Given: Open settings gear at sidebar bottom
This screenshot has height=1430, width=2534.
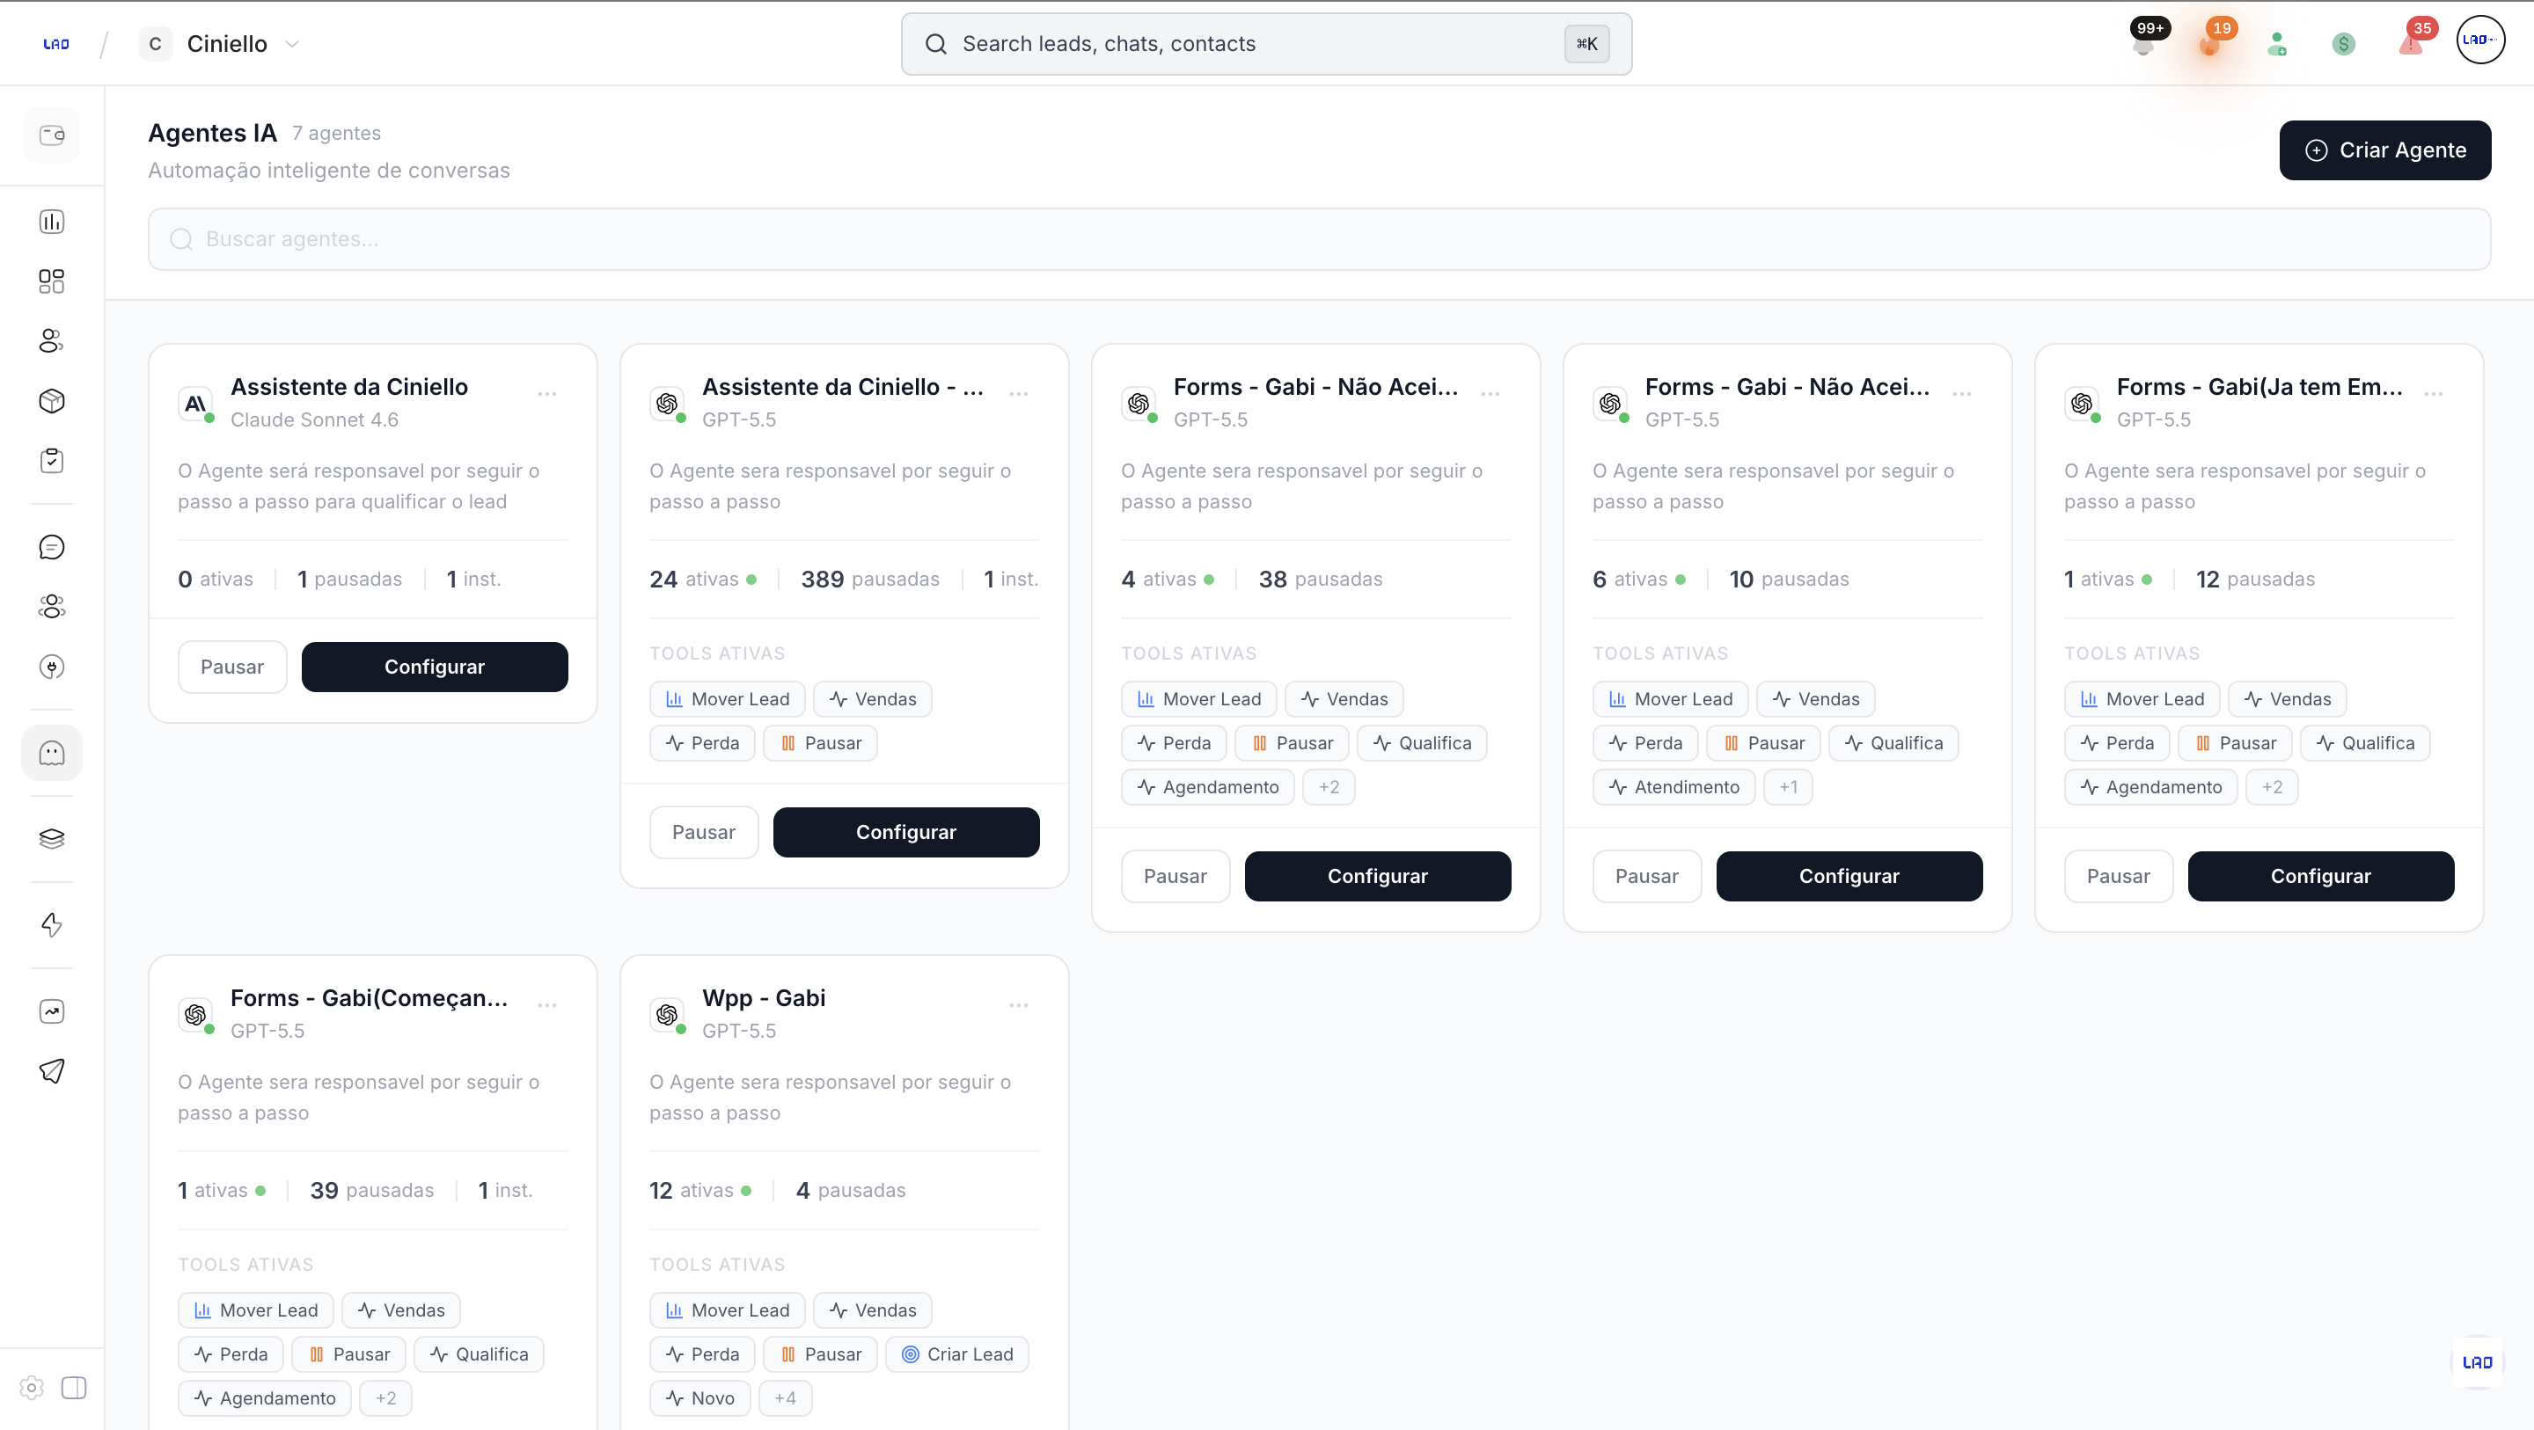Looking at the screenshot, I should [32, 1388].
